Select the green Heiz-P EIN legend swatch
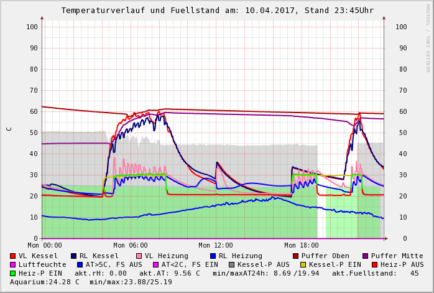 (13, 274)
